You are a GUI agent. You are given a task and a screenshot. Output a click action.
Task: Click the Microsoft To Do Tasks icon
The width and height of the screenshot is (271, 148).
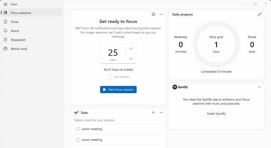(x=76, y=113)
